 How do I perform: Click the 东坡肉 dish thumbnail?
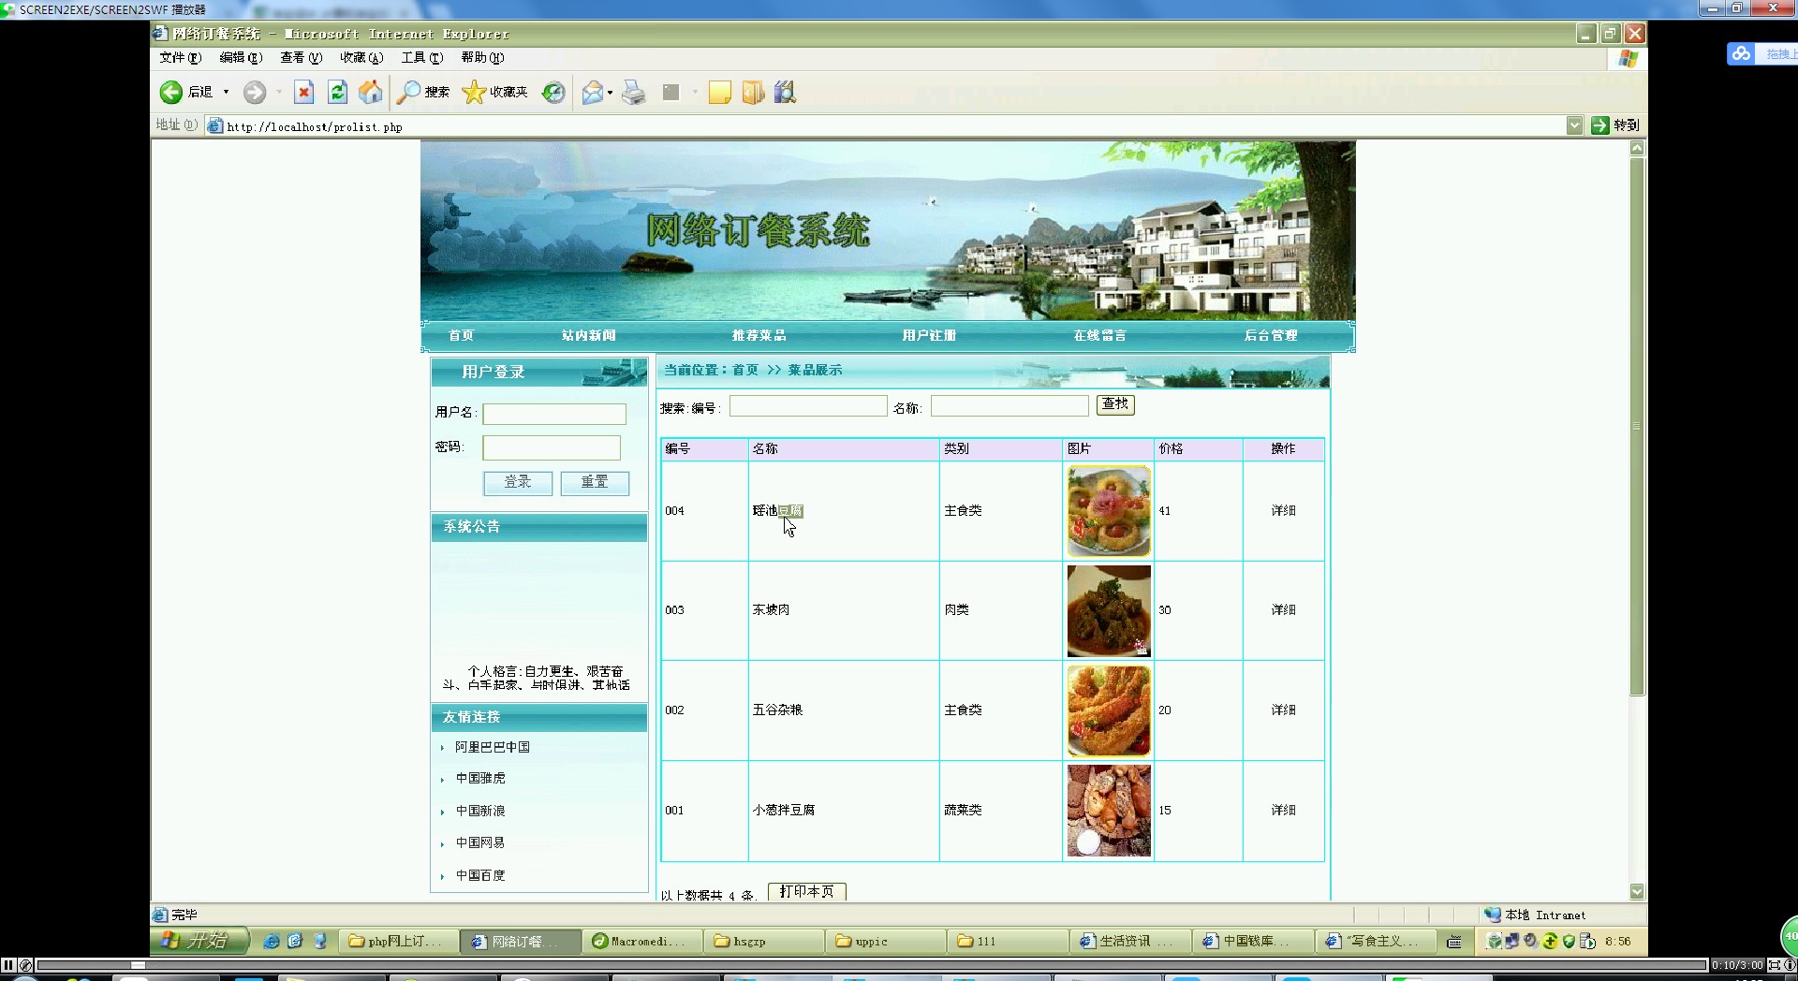coord(1109,610)
